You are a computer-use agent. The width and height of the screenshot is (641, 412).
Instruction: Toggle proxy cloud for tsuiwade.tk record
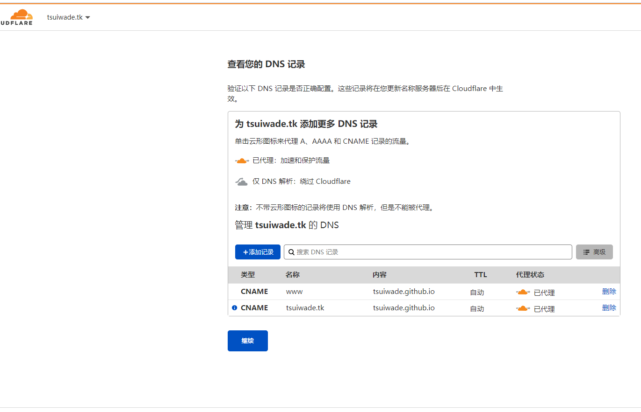click(x=523, y=308)
